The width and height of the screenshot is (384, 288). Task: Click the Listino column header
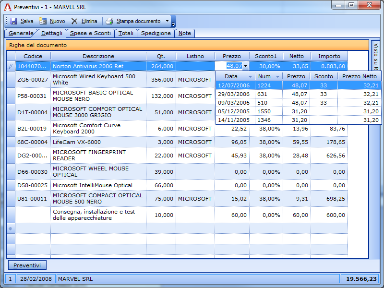click(x=195, y=56)
